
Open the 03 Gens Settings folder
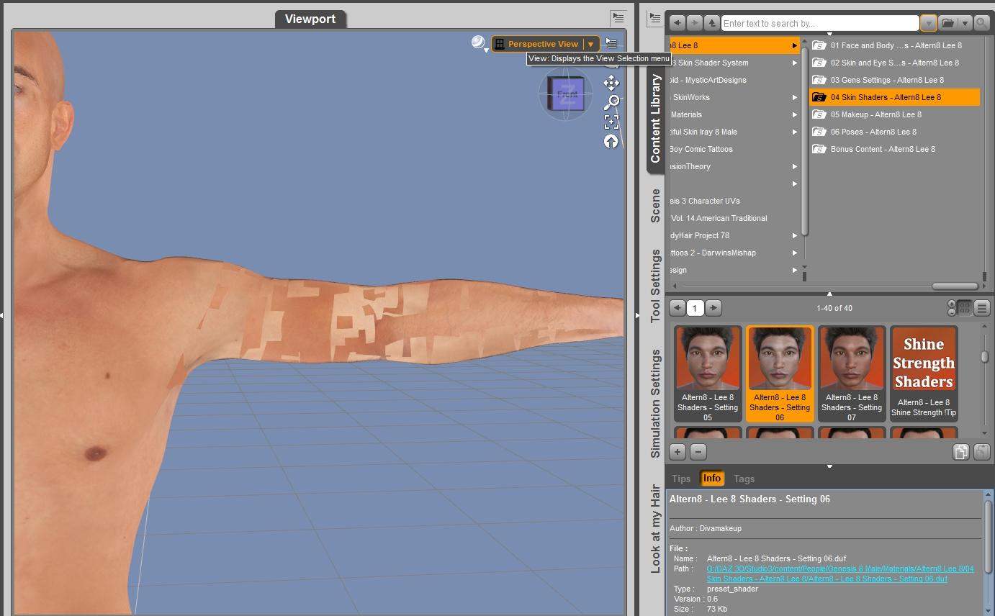click(x=895, y=80)
